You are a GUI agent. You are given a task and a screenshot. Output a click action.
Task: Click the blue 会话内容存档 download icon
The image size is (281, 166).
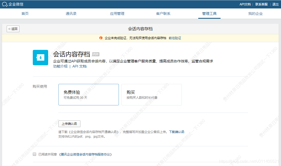[40, 57]
